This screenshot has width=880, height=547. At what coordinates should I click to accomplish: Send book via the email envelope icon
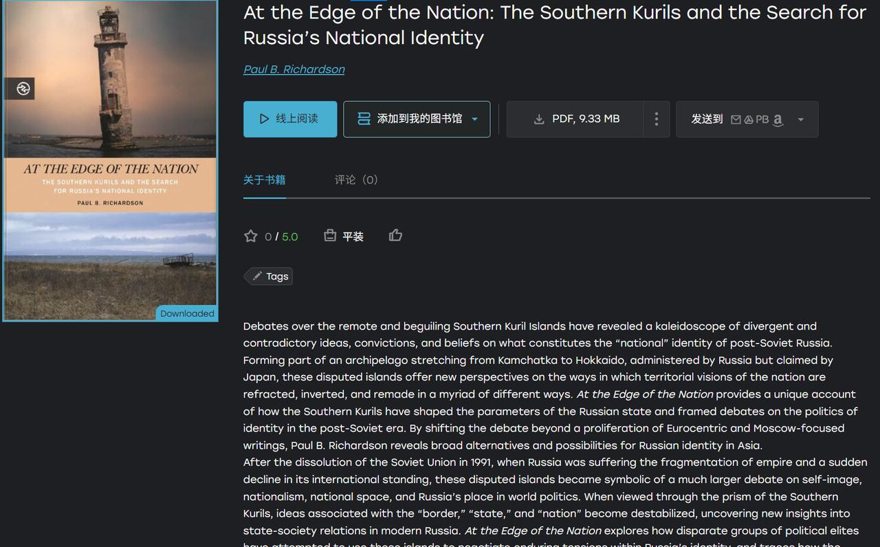coord(736,120)
